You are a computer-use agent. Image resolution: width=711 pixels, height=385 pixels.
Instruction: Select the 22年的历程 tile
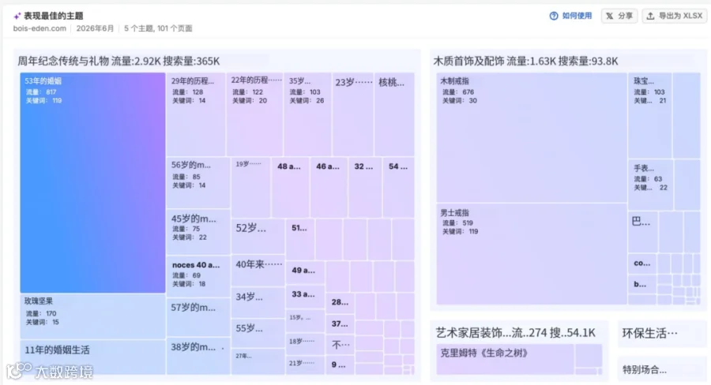point(255,114)
